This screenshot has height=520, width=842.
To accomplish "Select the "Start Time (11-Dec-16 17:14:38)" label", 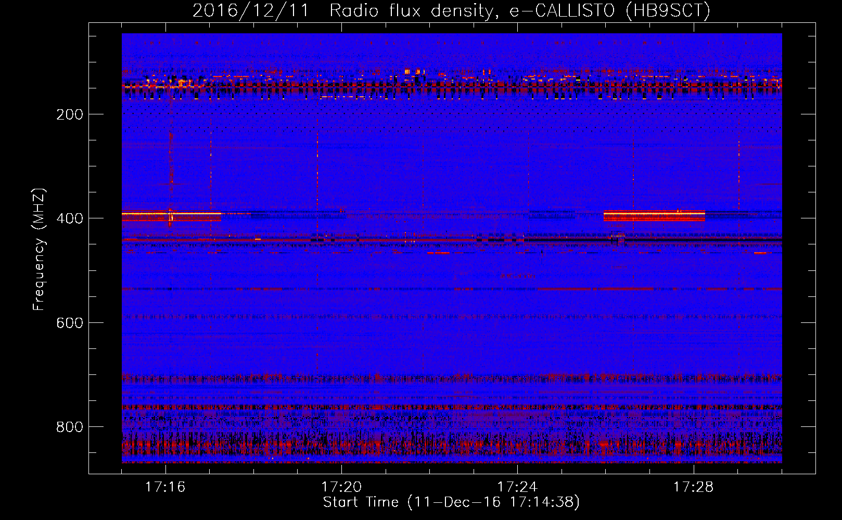I will click(x=451, y=502).
